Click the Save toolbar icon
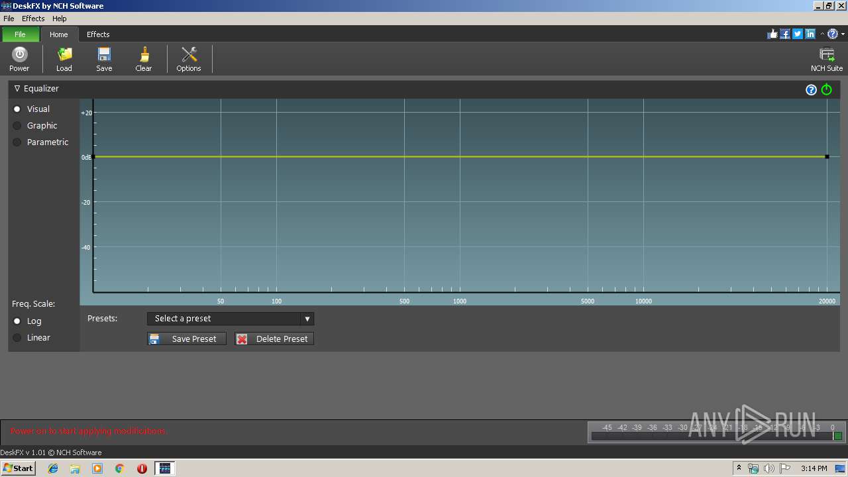Screen dimensions: 848x477 pyautogui.click(x=104, y=59)
